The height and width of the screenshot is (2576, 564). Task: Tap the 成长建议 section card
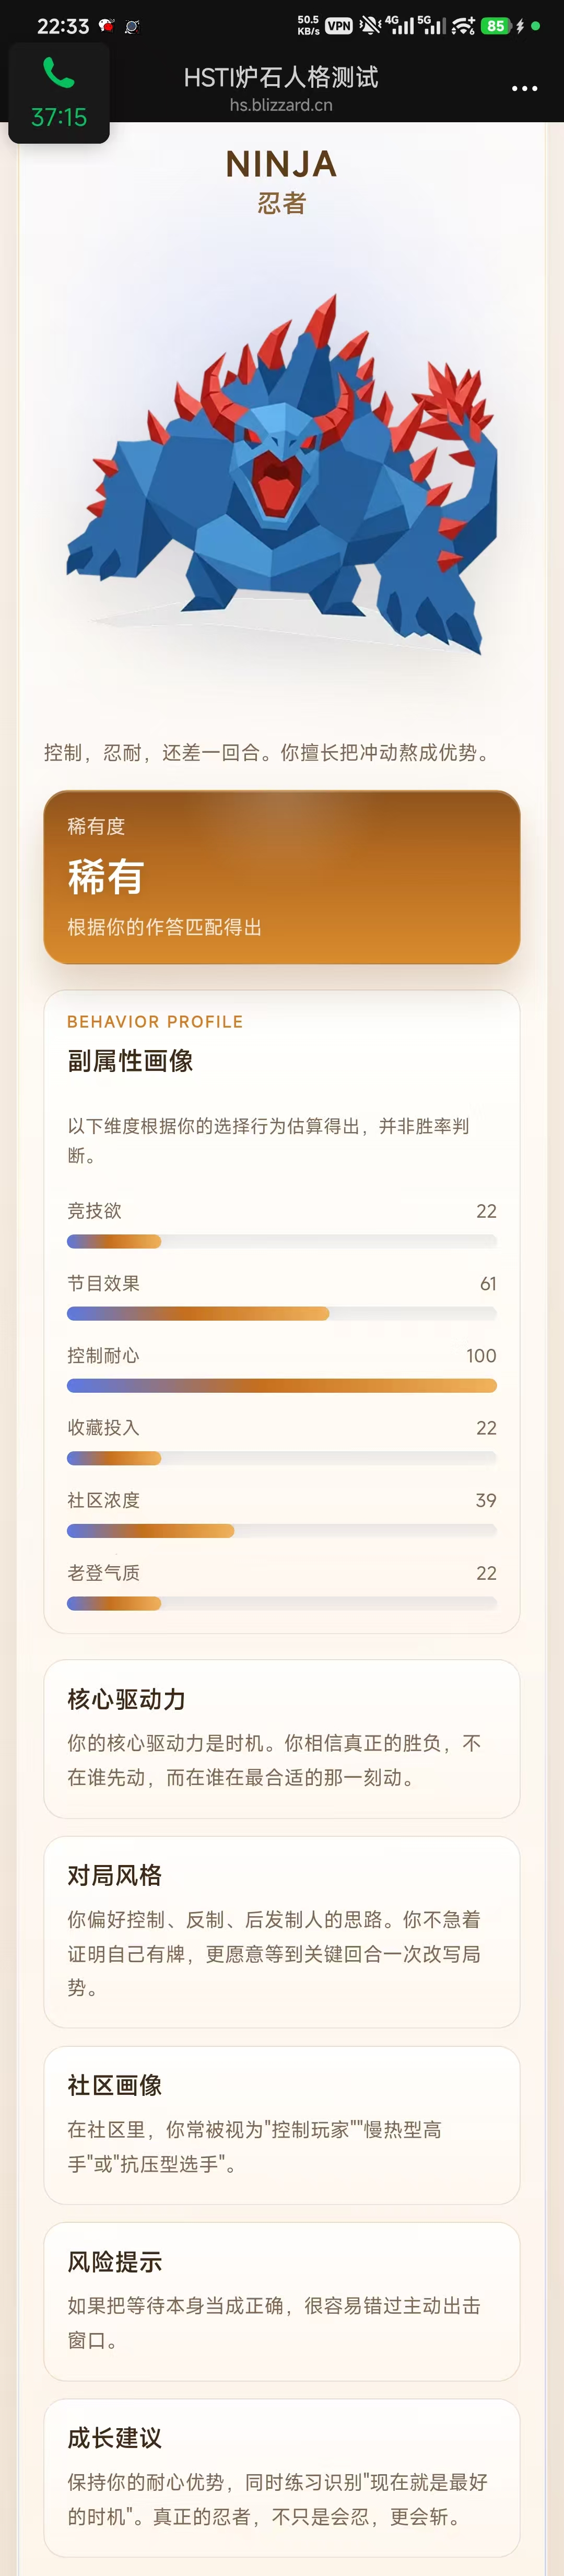coord(282,2477)
